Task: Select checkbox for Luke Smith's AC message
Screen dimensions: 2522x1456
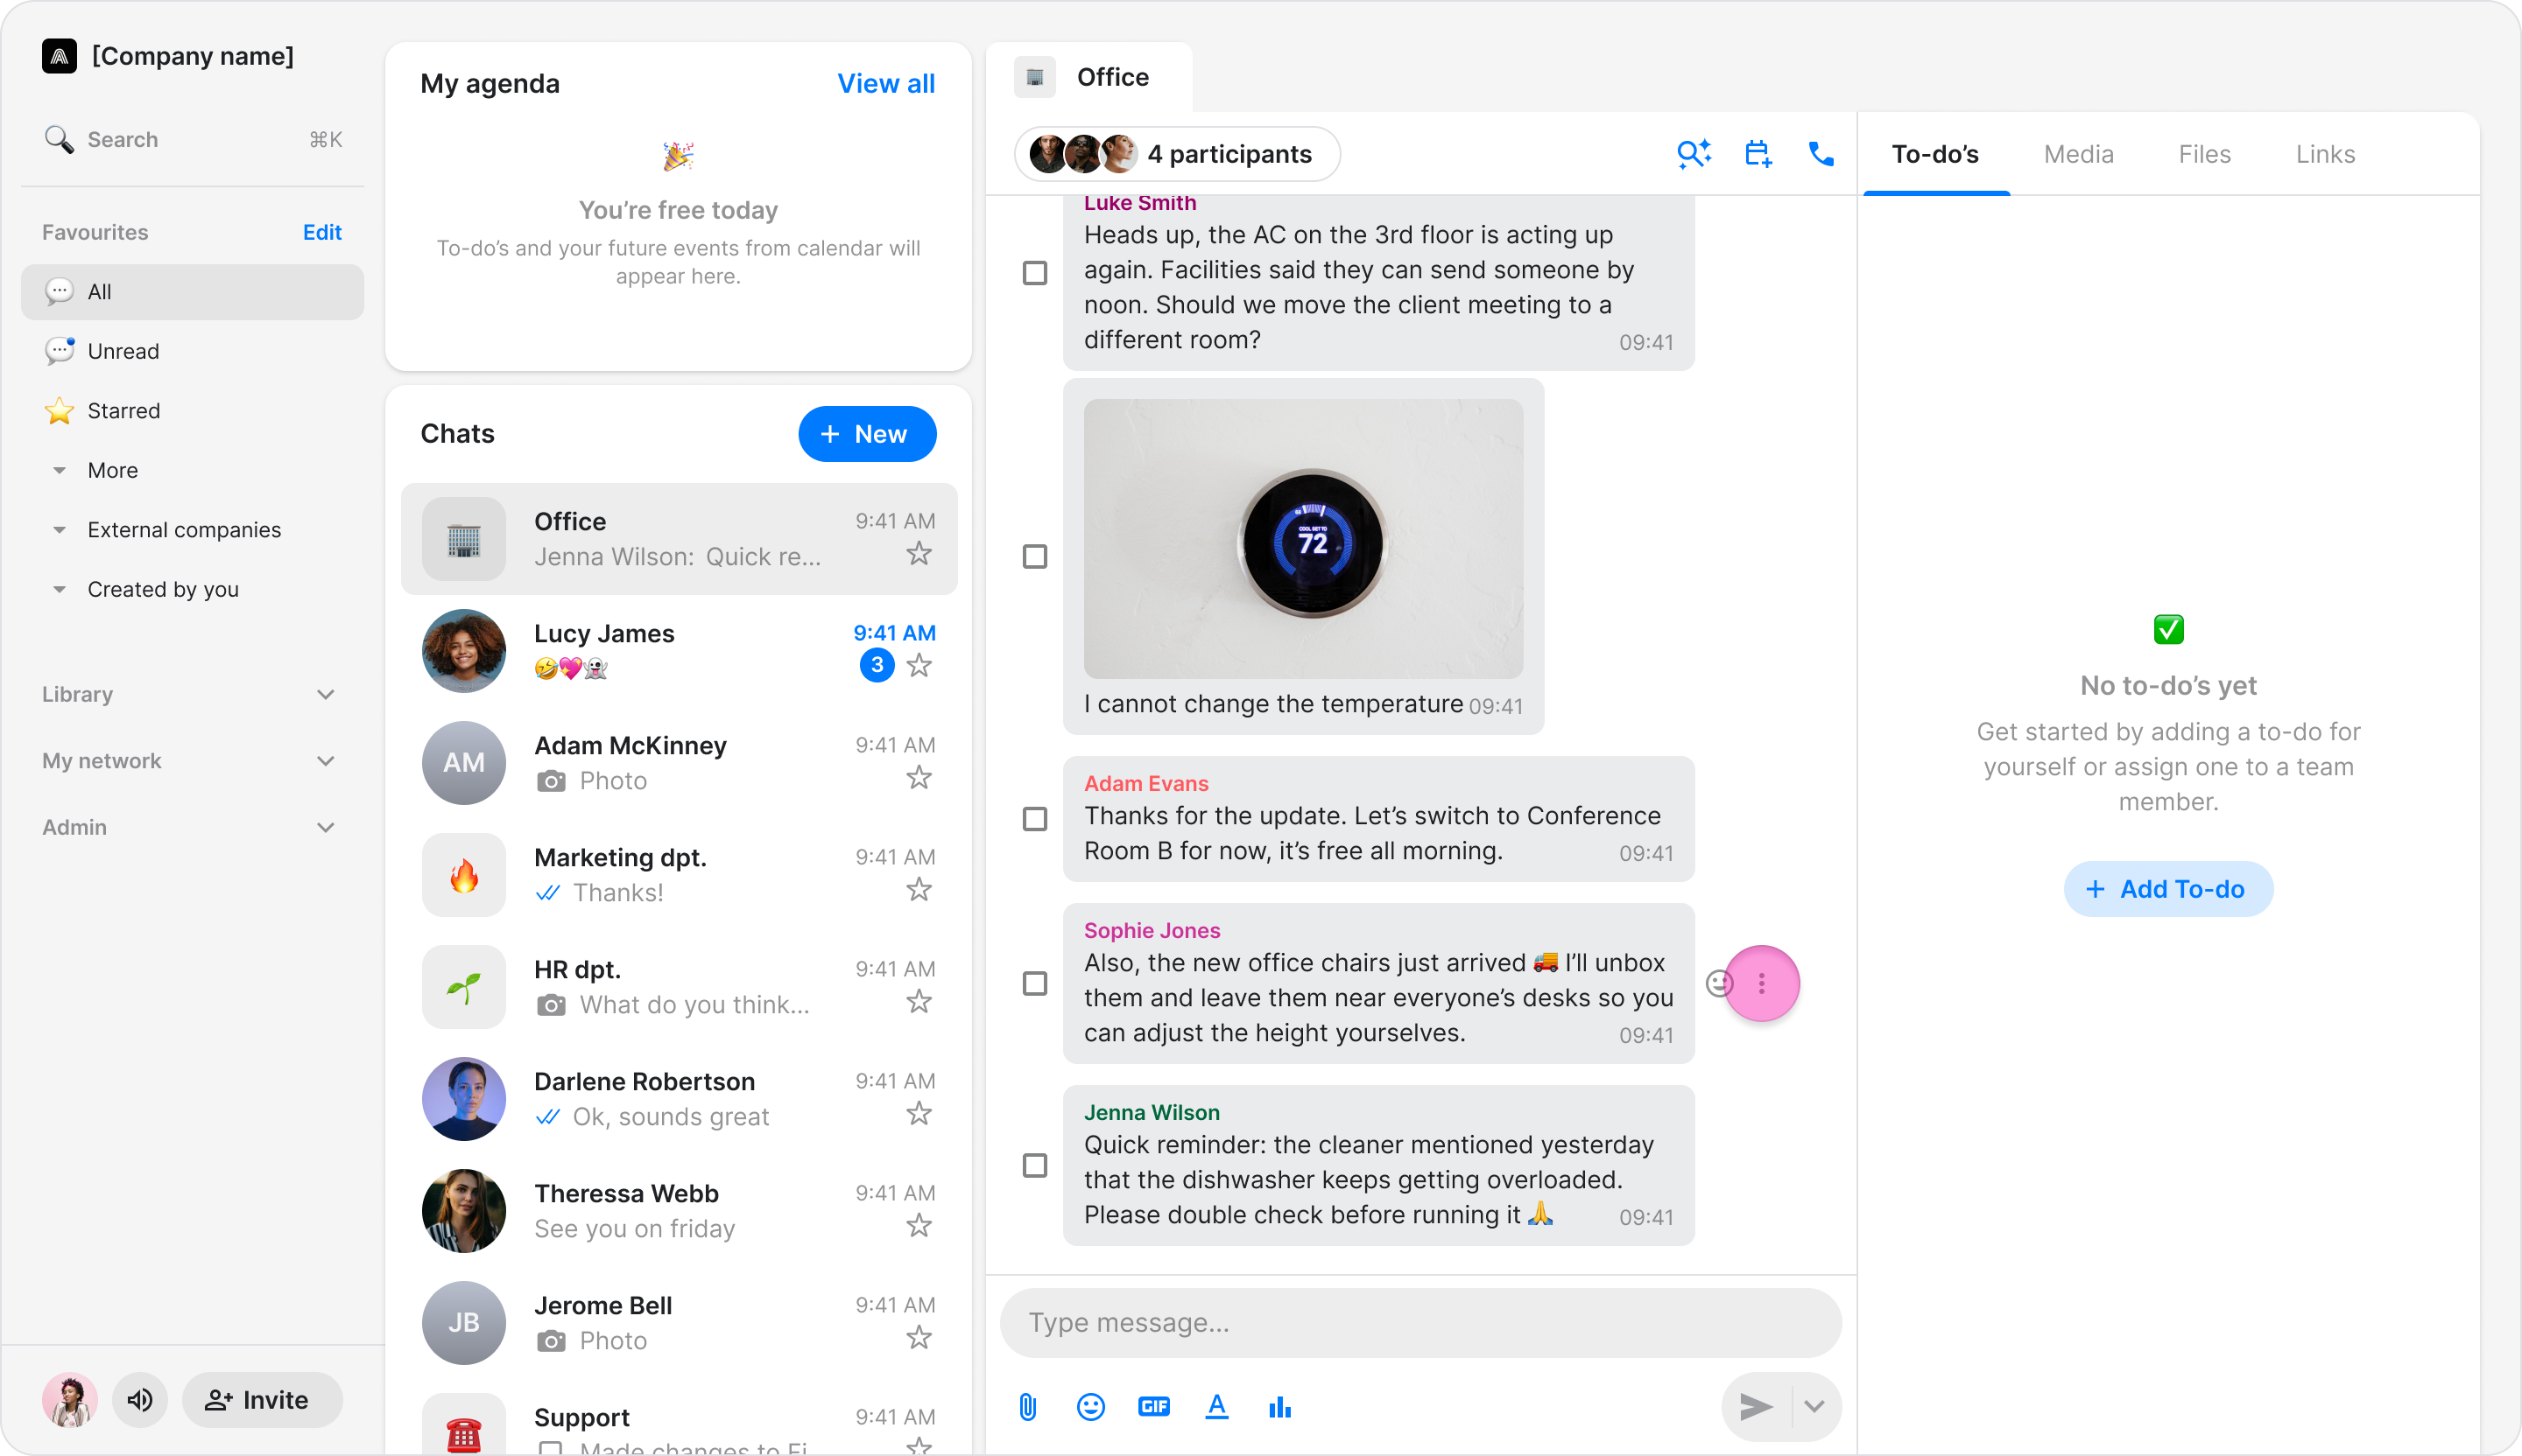Action: click(x=1035, y=273)
